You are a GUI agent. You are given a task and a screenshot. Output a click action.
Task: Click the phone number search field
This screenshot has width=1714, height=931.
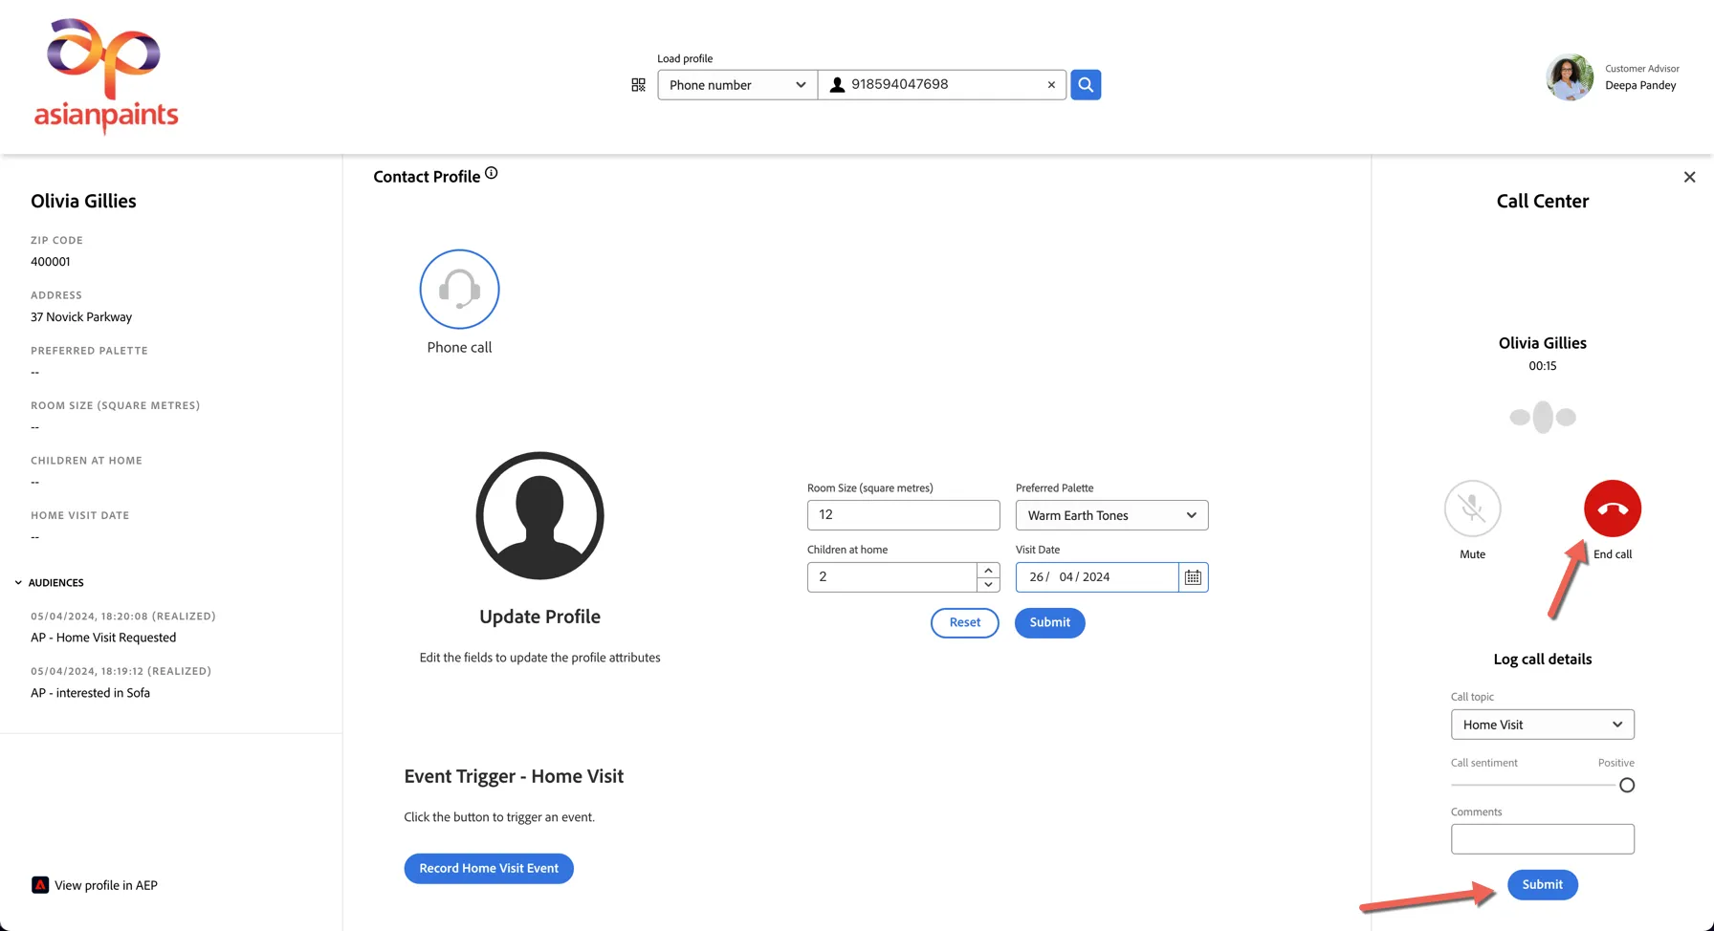(942, 85)
